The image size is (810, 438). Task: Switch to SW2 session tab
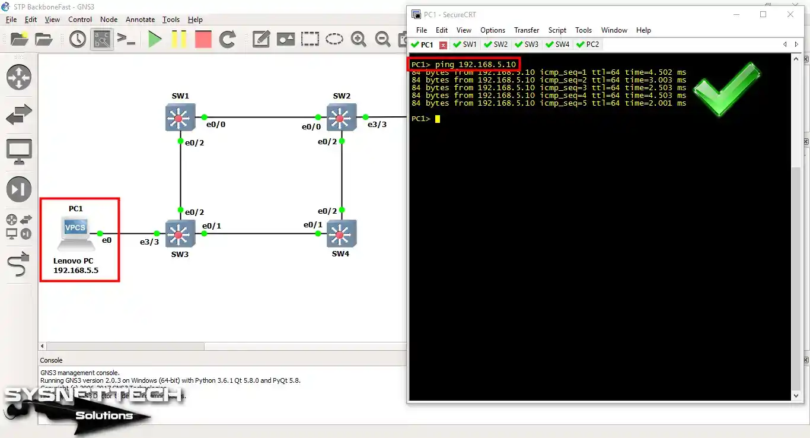pyautogui.click(x=496, y=45)
